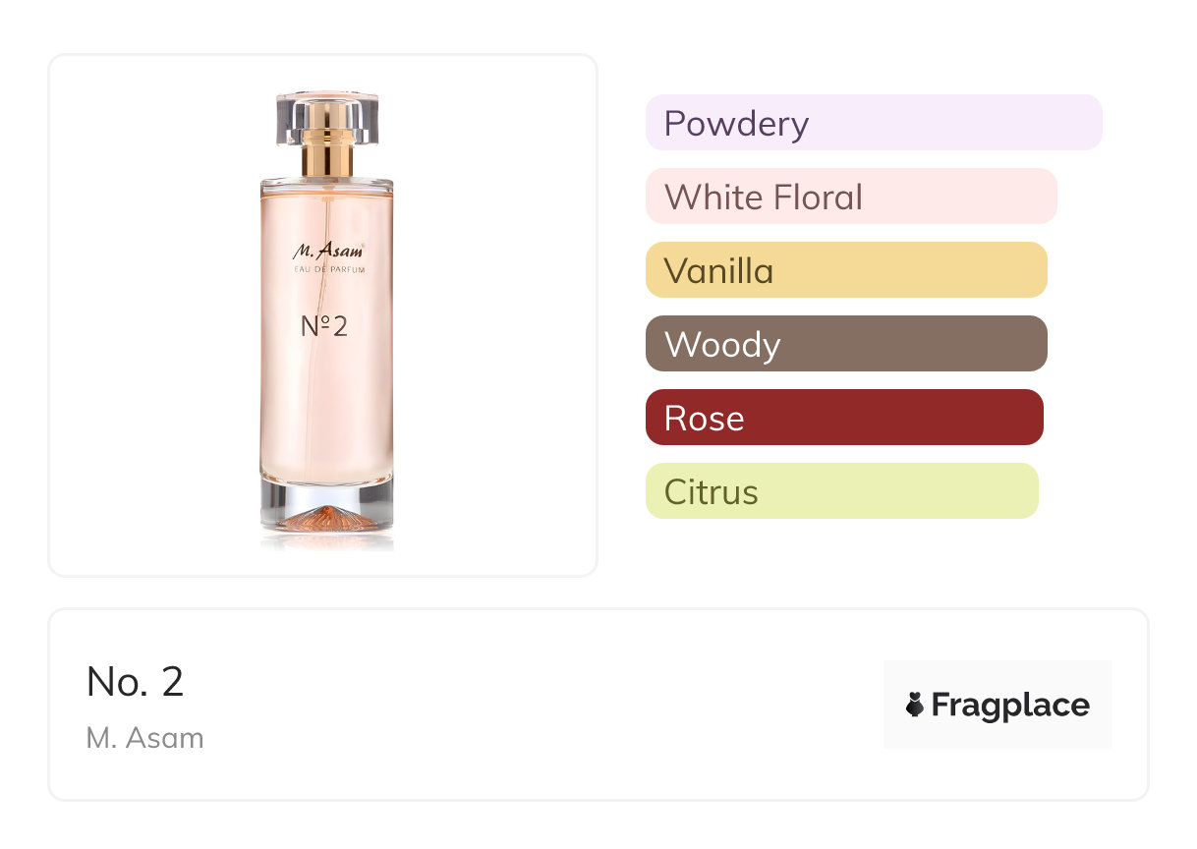Choose the Vanilla accord bar
This screenshot has width=1197, height=849.
pos(845,270)
